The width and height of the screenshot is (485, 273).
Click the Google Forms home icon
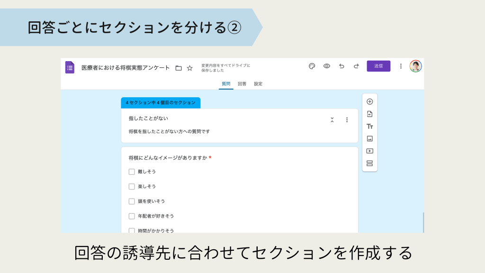(x=70, y=67)
